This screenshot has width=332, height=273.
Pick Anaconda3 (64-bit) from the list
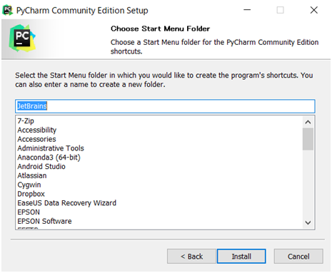[49, 158]
